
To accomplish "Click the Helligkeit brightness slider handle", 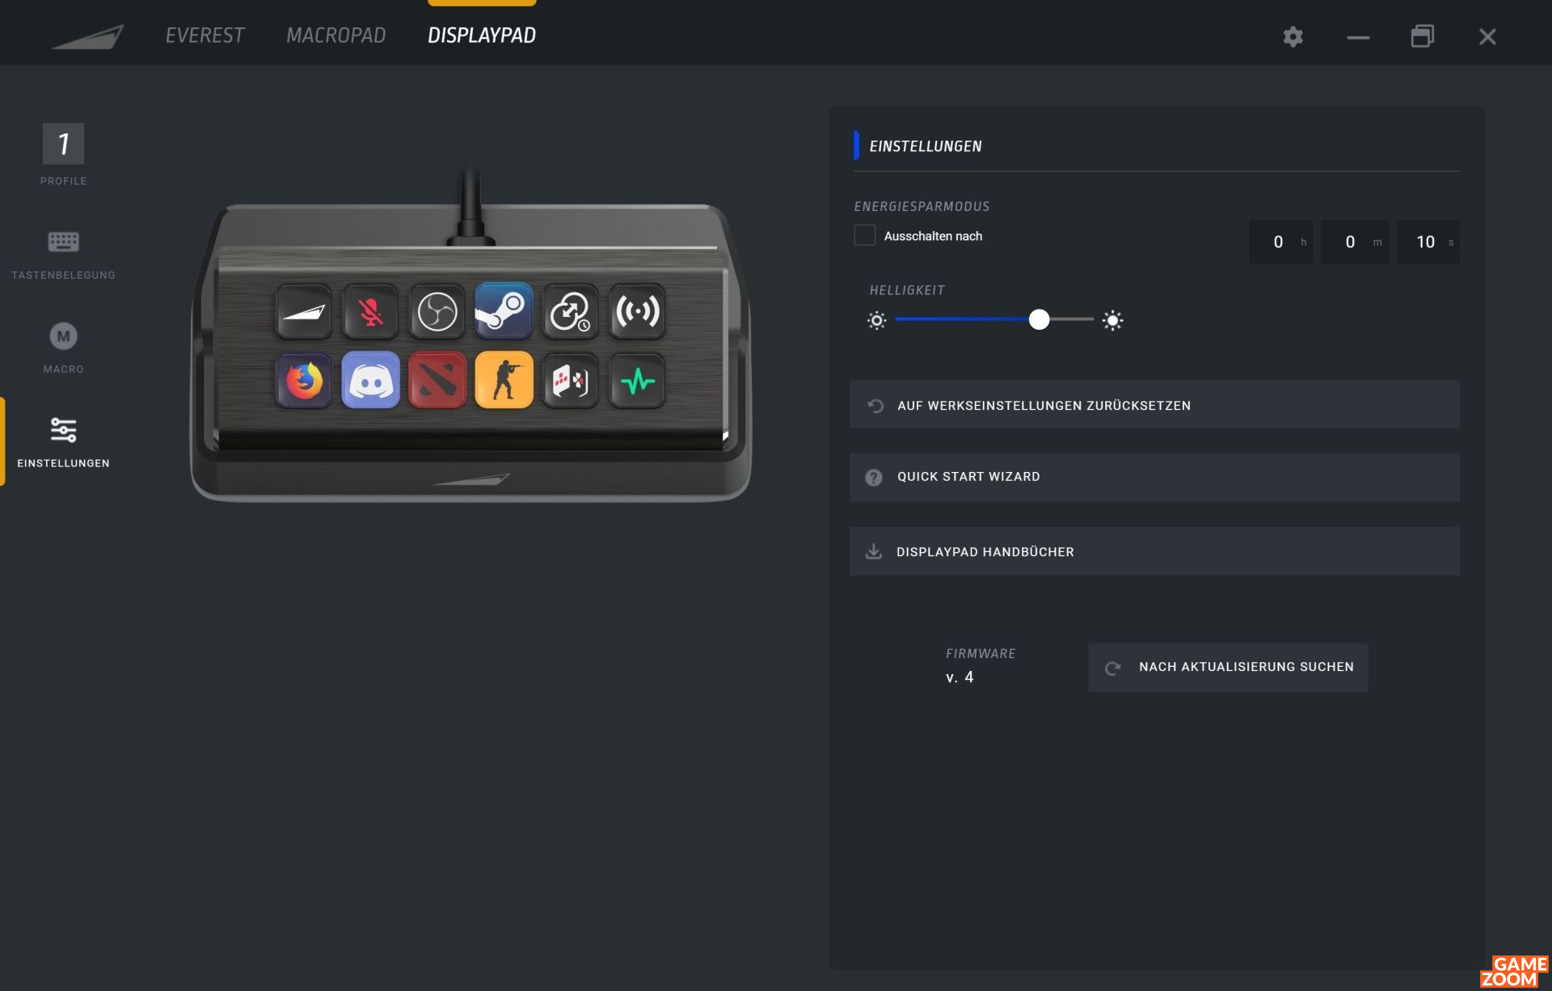I will [1039, 320].
